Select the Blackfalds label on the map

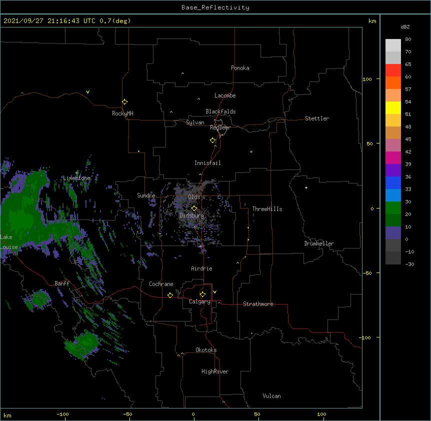click(220, 111)
